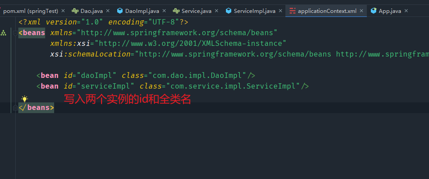Viewport: 429px width, 179px height.
Task: Click the com.dao.impl.DaoImpl class reference
Action: 197,76
